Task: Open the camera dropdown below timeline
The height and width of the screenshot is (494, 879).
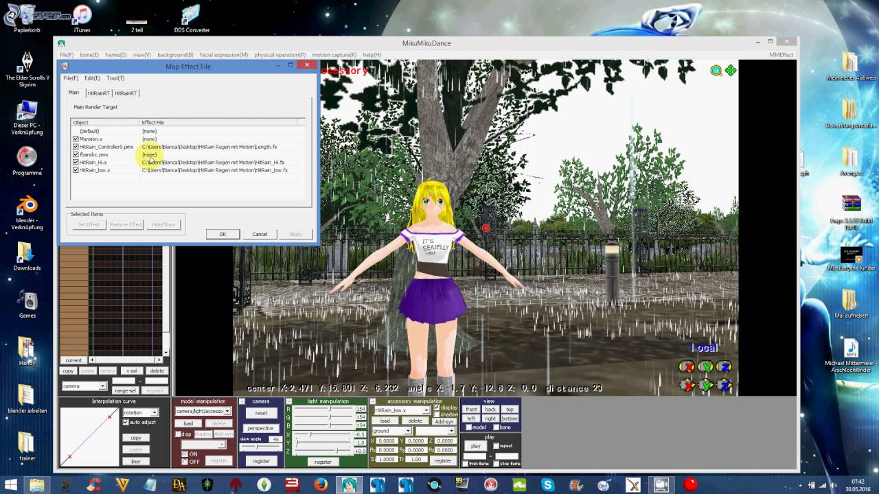Action: click(84, 386)
